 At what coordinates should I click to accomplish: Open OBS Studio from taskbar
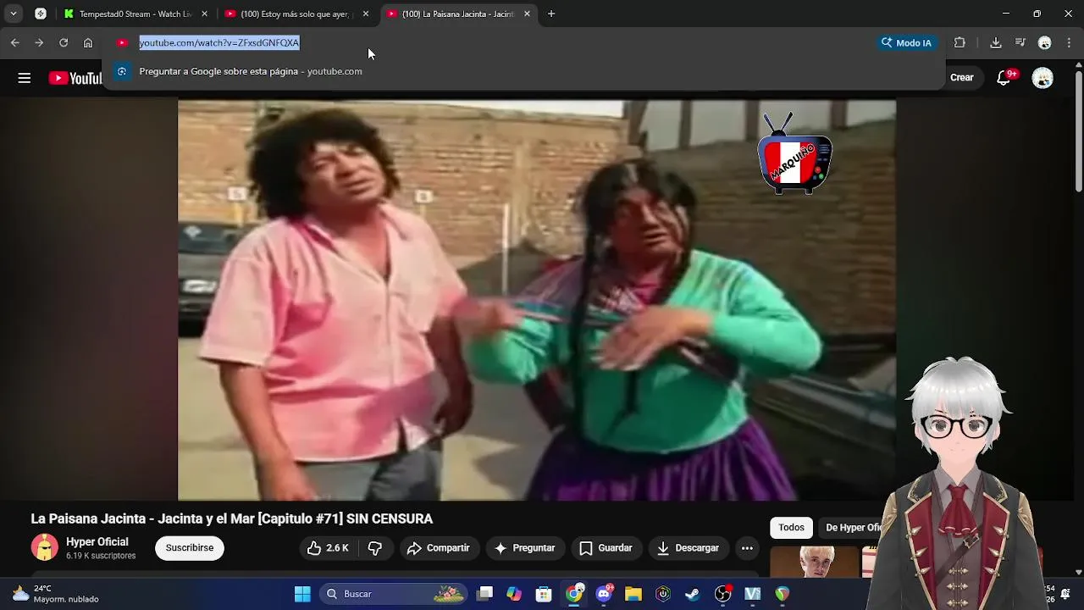(x=722, y=594)
